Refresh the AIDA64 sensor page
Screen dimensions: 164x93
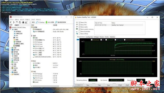[20, 22]
